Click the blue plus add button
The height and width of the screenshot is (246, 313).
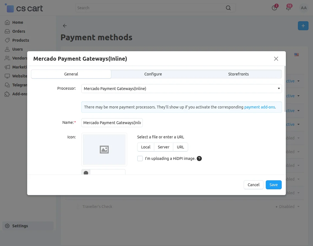click(303, 26)
